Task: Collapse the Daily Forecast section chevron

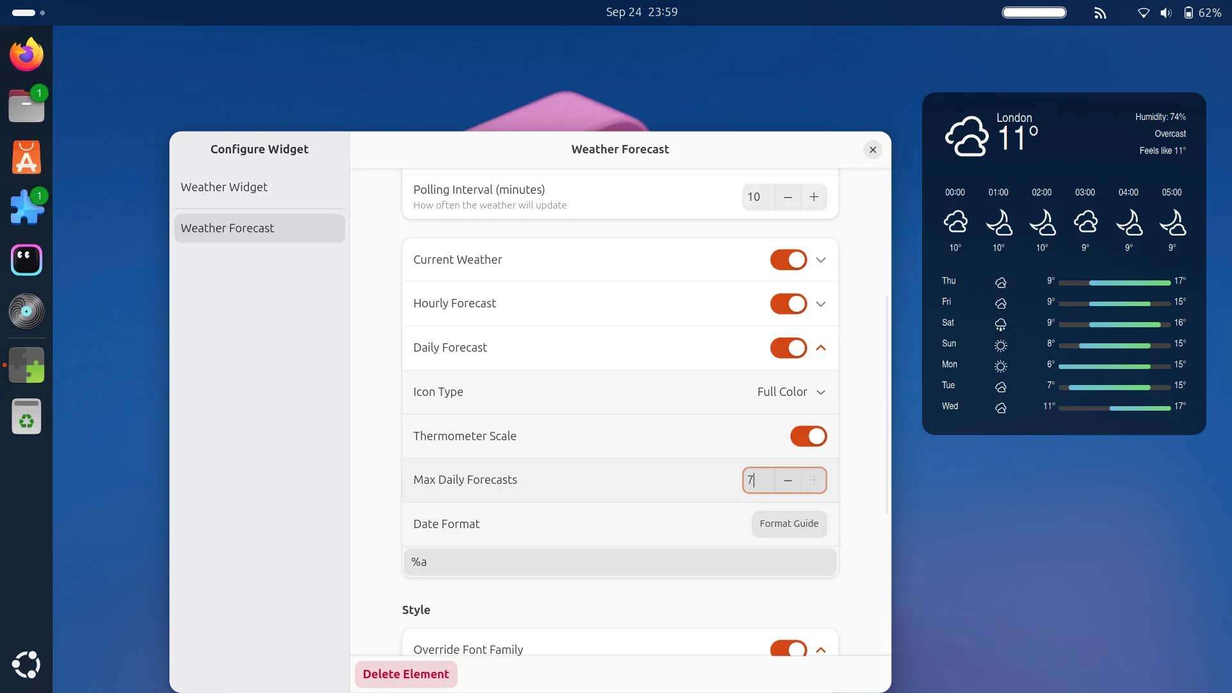Action: point(821,348)
